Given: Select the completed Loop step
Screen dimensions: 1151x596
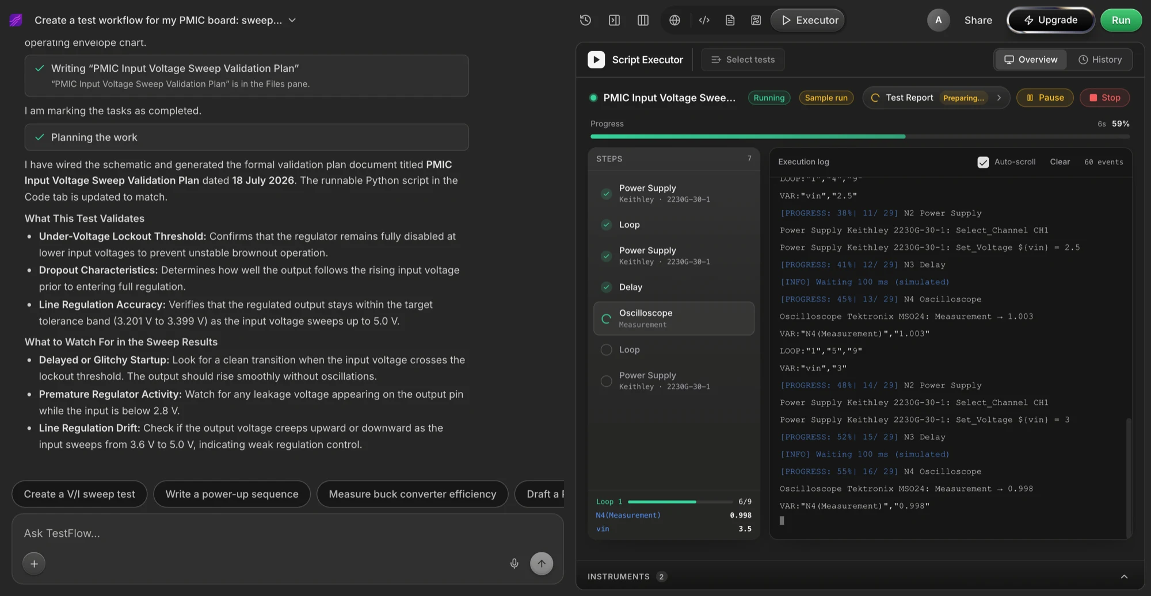Looking at the screenshot, I should [673, 225].
